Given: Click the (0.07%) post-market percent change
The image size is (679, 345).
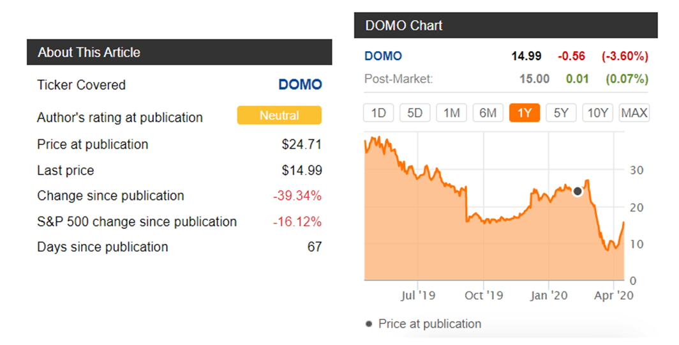Looking at the screenshot, I should (627, 79).
